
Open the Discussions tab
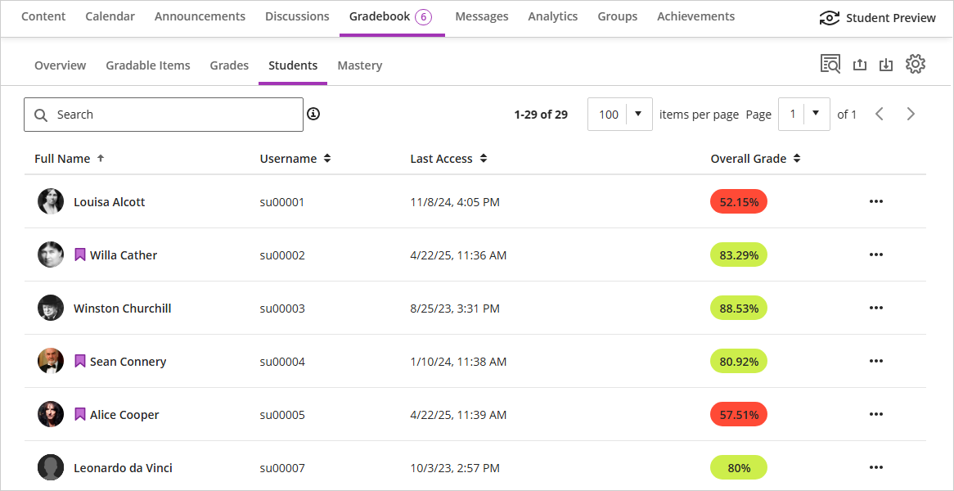click(x=297, y=16)
